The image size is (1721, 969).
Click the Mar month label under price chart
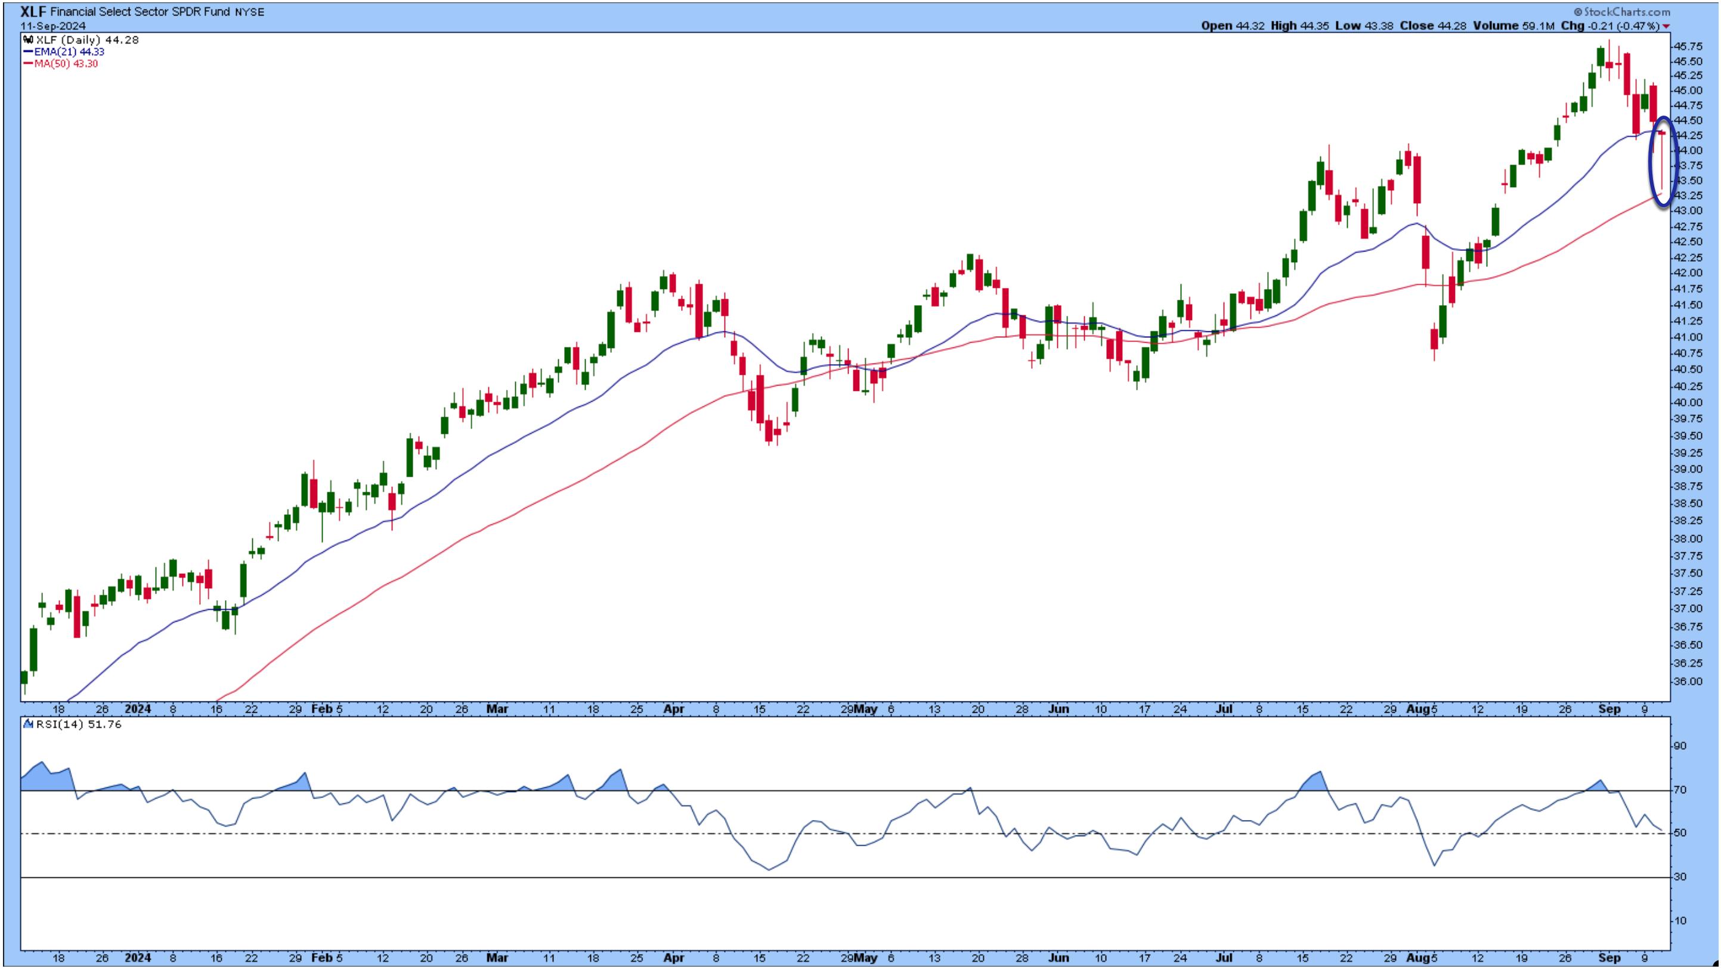tap(497, 709)
